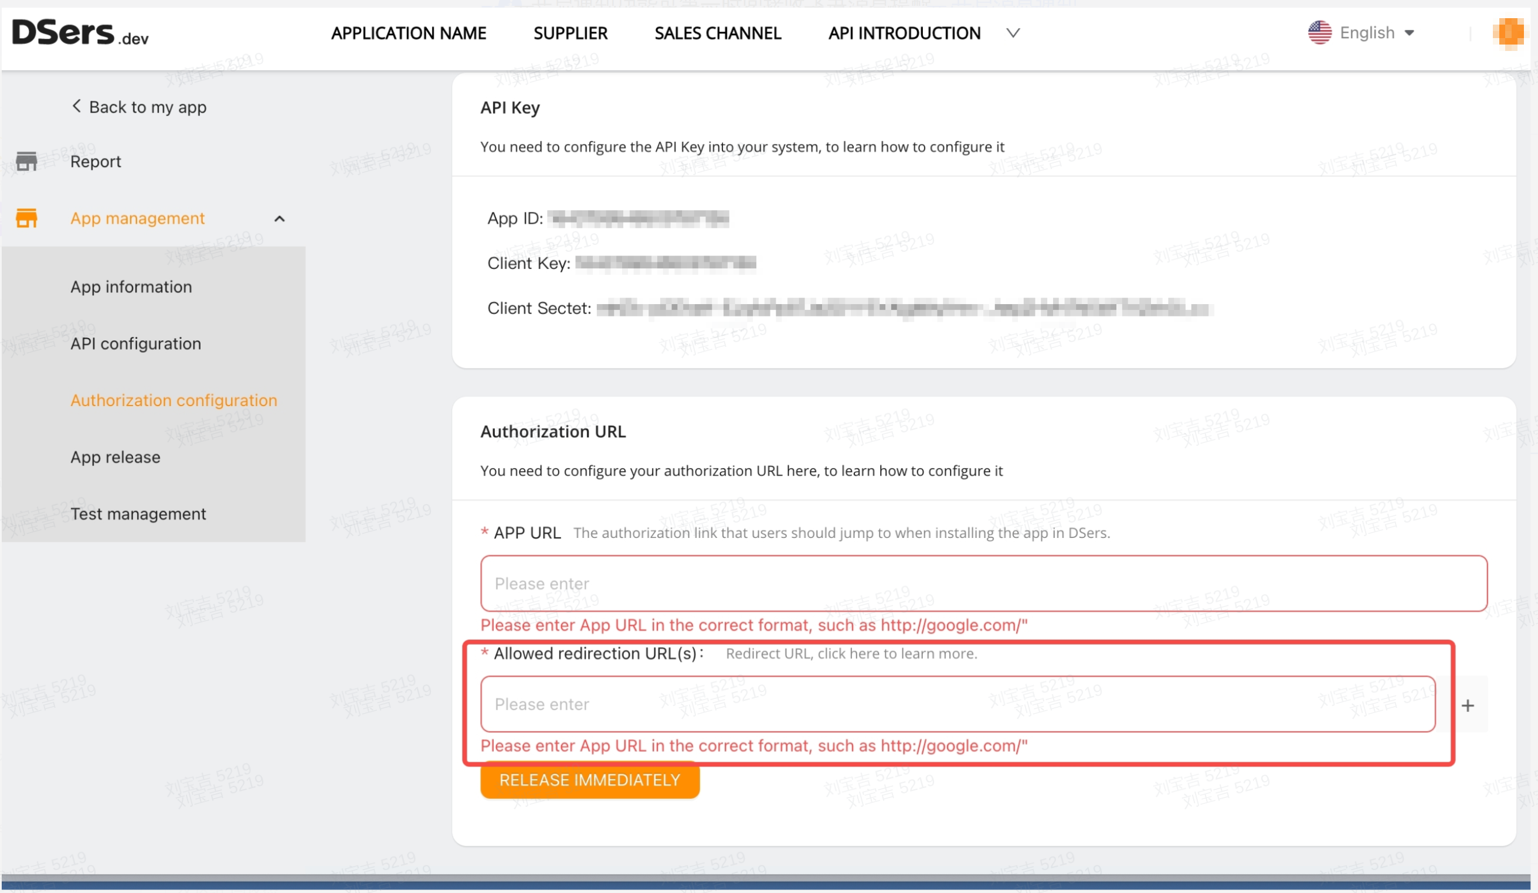
Task: Collapse the App management section
Action: [280, 219]
